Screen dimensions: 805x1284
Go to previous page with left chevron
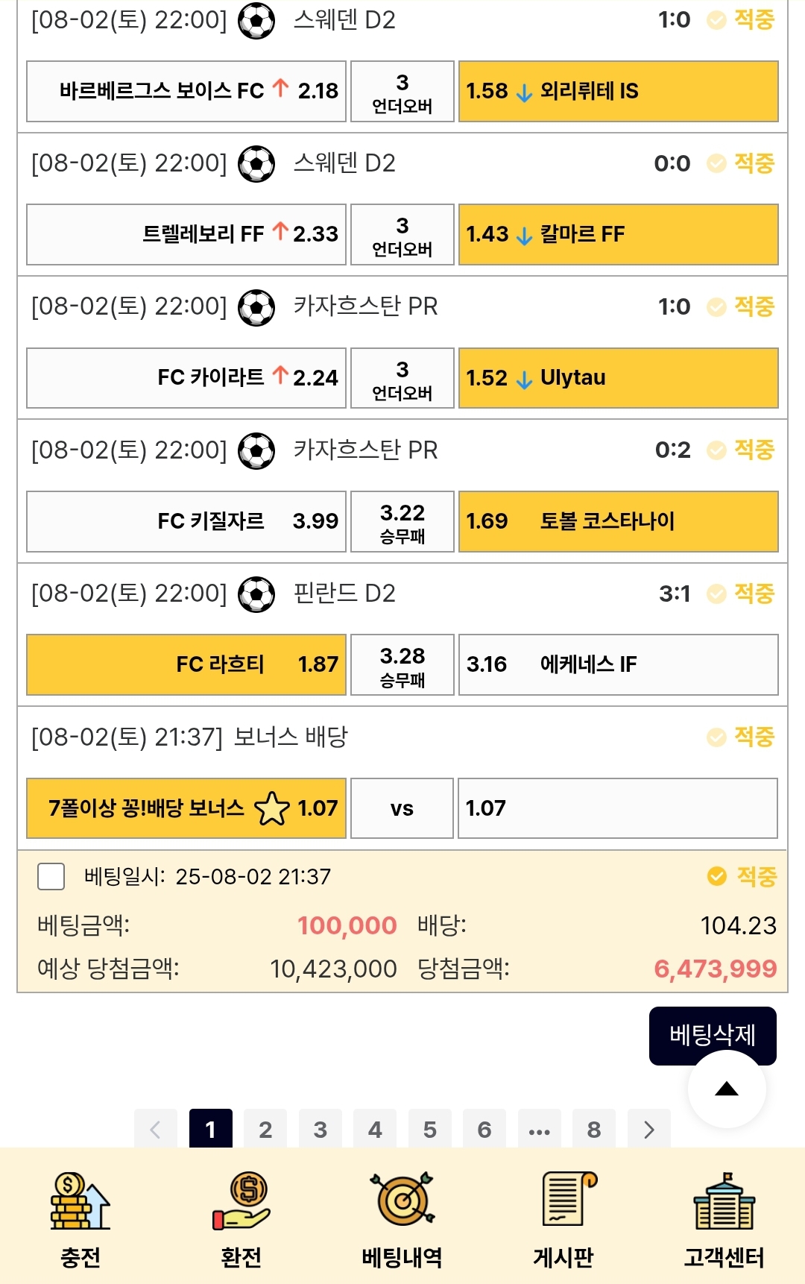tap(156, 1130)
